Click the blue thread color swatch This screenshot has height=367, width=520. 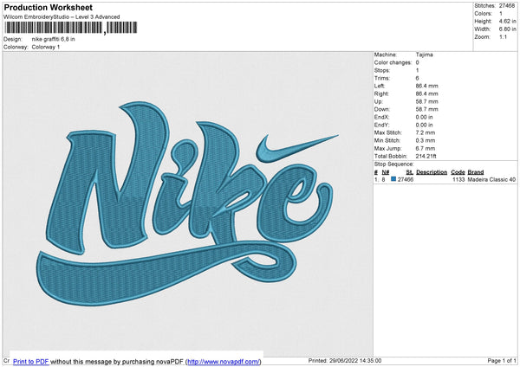click(393, 179)
